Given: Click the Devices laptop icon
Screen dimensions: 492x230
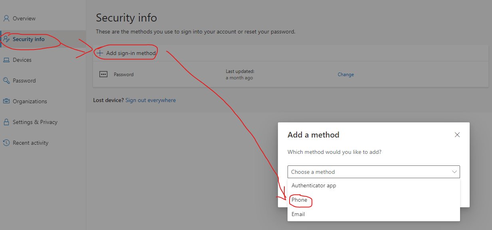Looking at the screenshot, I should tap(6, 60).
